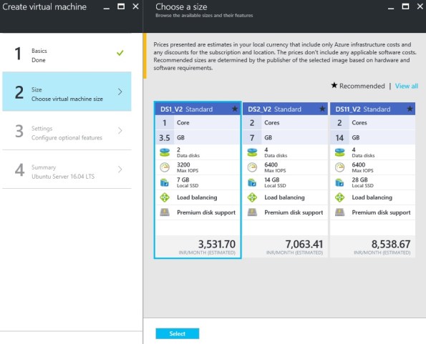Image resolution: width=426 pixels, height=344 pixels.
Task: Expand the Summary step chevron arrow
Action: coord(120,169)
